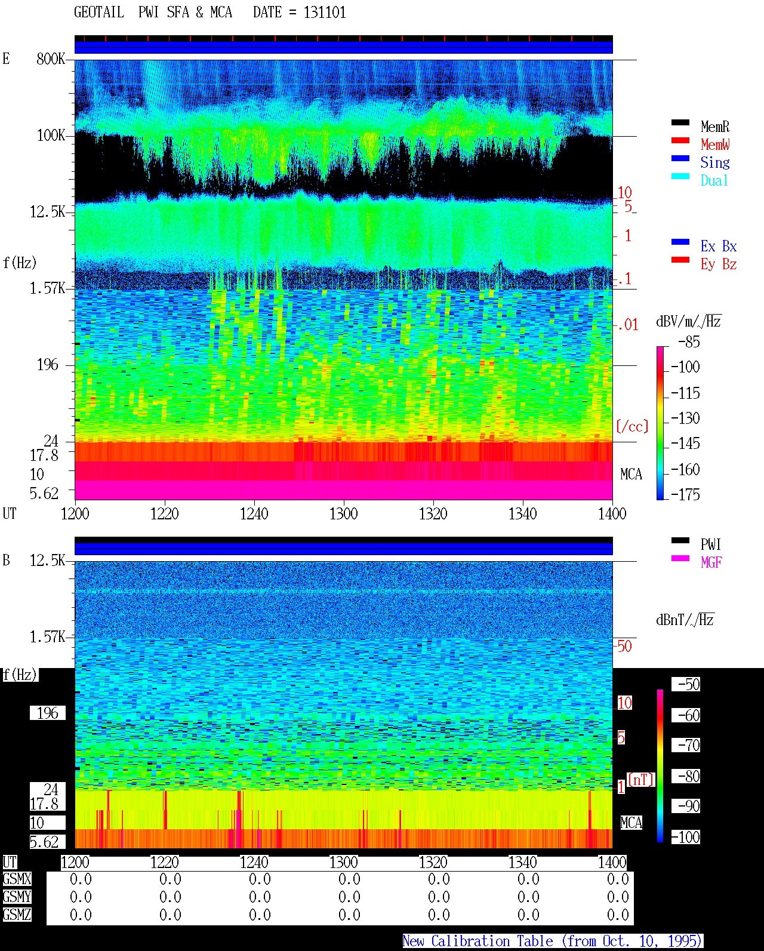Click the Ey Bz legend label
Image resolution: width=764 pixels, height=951 pixels.
click(x=719, y=264)
